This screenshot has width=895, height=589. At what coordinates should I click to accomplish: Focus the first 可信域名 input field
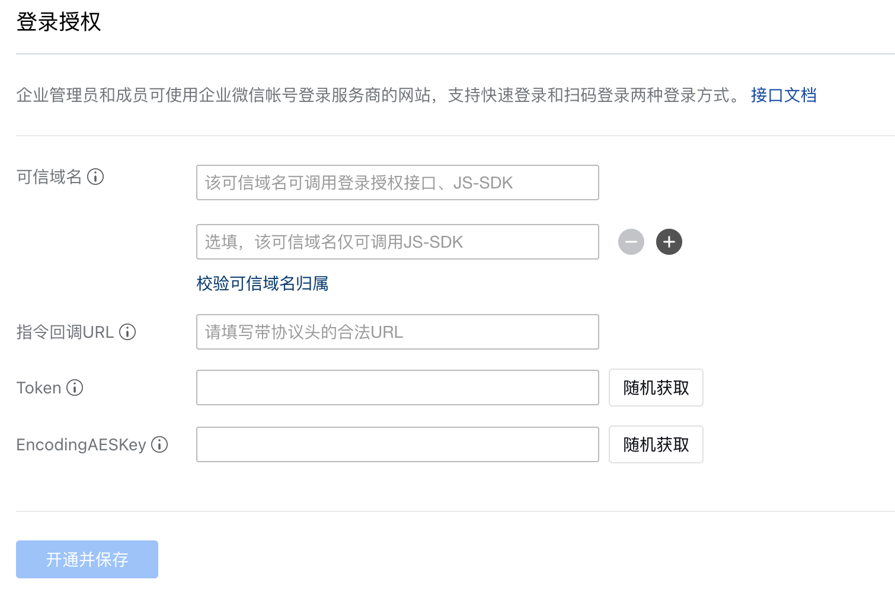pyautogui.click(x=397, y=183)
